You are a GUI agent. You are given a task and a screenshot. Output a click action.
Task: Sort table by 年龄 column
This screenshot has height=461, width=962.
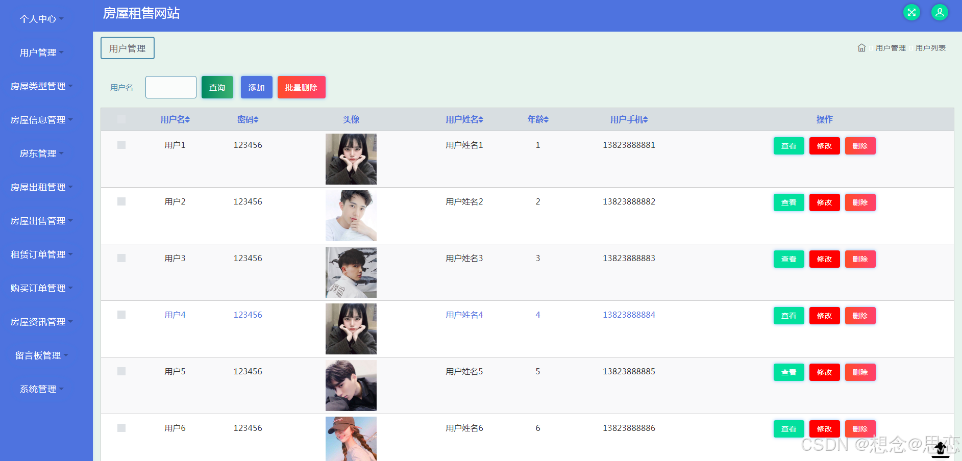[538, 119]
